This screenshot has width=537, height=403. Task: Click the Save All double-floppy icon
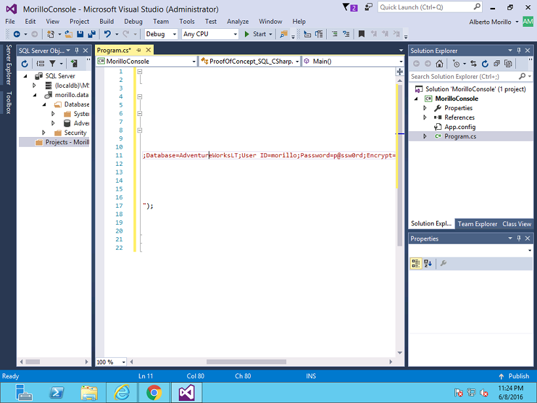pos(92,34)
